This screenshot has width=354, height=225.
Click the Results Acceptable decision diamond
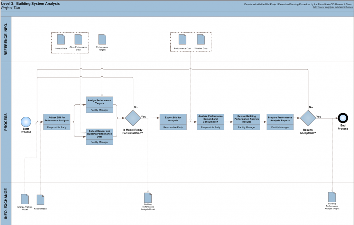click(x=308, y=118)
